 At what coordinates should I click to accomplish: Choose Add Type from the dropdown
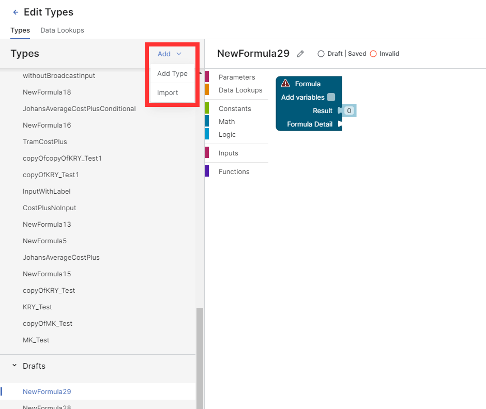point(172,73)
